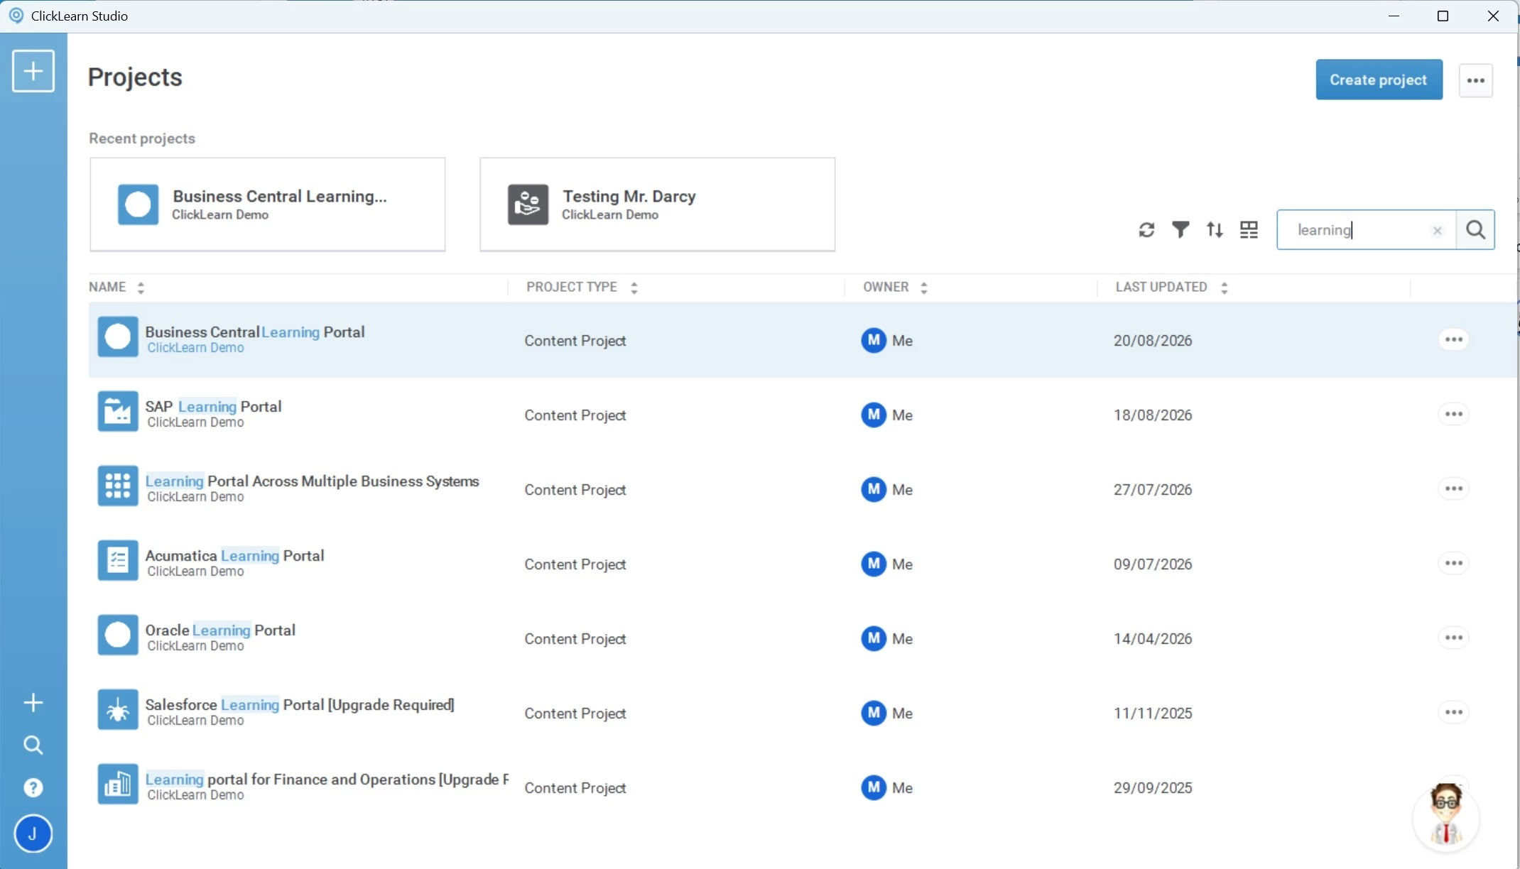Viewport: 1520px width, 869px height.
Task: Click date 29/09/2025
Action: pyautogui.click(x=1153, y=788)
